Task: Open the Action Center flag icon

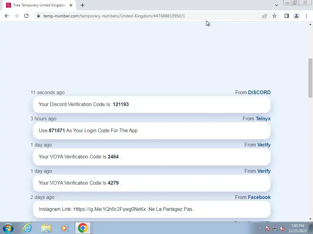Action: [267, 228]
